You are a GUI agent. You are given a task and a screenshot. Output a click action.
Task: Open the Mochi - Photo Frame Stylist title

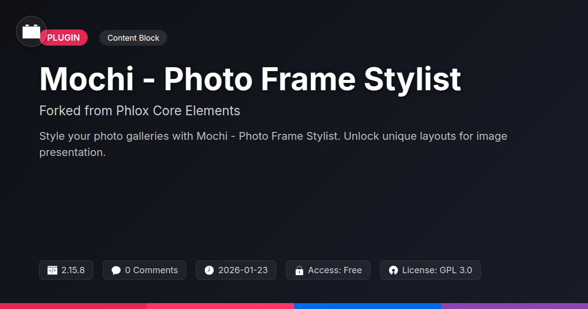[x=250, y=78]
